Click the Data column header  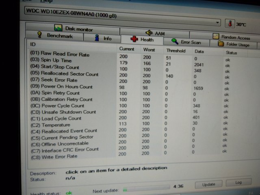[x=199, y=52]
